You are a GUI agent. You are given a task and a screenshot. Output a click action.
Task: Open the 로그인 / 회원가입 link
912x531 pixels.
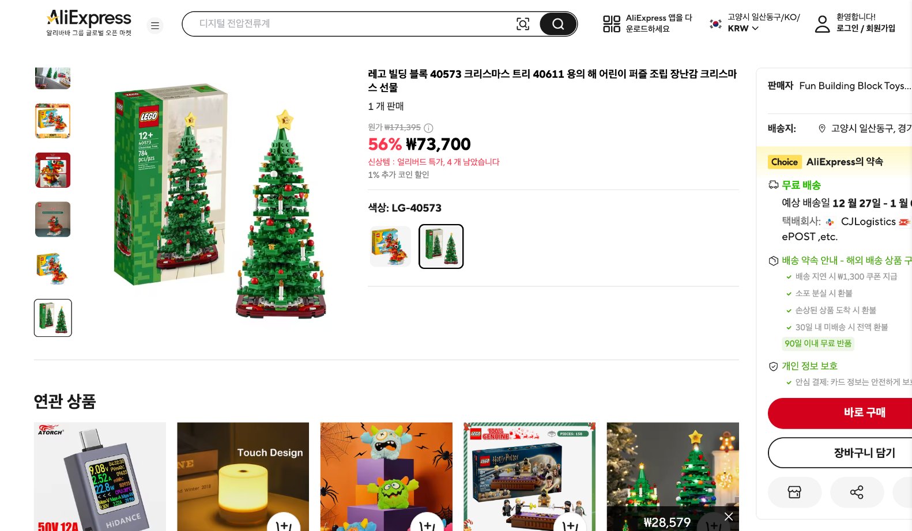tap(865, 28)
